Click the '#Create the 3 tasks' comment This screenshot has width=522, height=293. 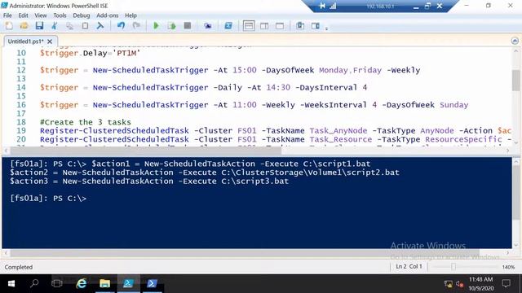[86, 122]
